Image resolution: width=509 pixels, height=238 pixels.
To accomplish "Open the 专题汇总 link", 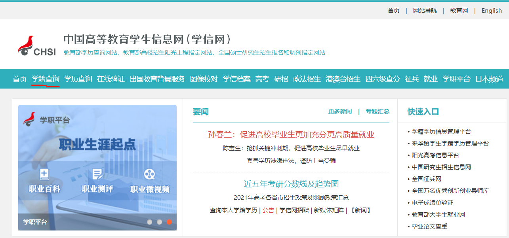I will coord(377,111).
